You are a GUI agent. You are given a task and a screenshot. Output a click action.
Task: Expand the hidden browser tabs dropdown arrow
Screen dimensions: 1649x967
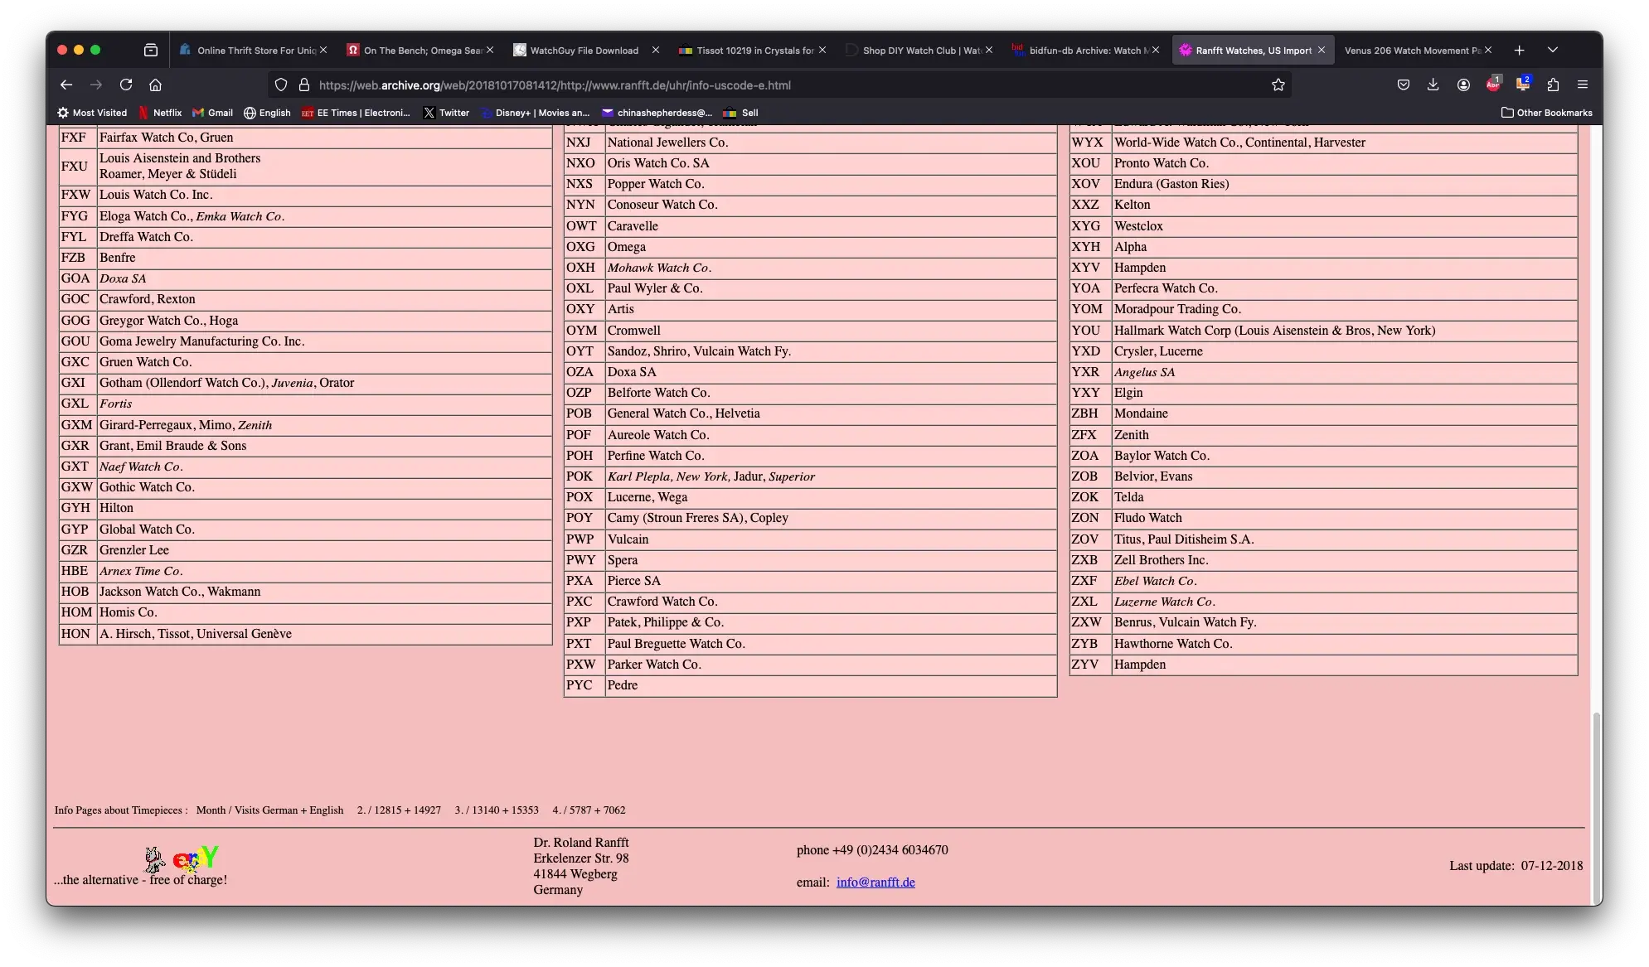click(1552, 50)
